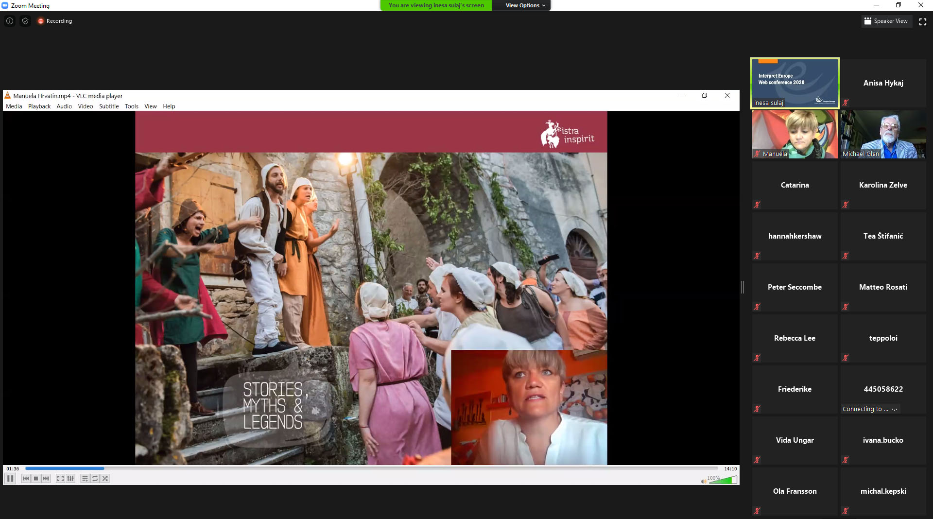Open the Speaker View layout switcher
This screenshot has width=933, height=519.
point(886,21)
